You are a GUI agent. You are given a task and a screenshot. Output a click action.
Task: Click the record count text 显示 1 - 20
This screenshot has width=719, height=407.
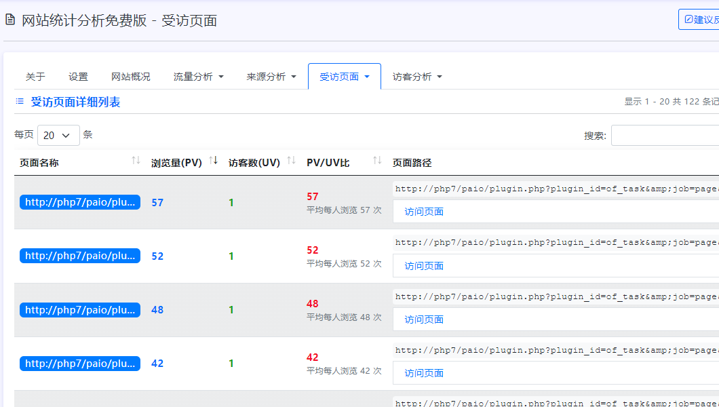point(672,102)
